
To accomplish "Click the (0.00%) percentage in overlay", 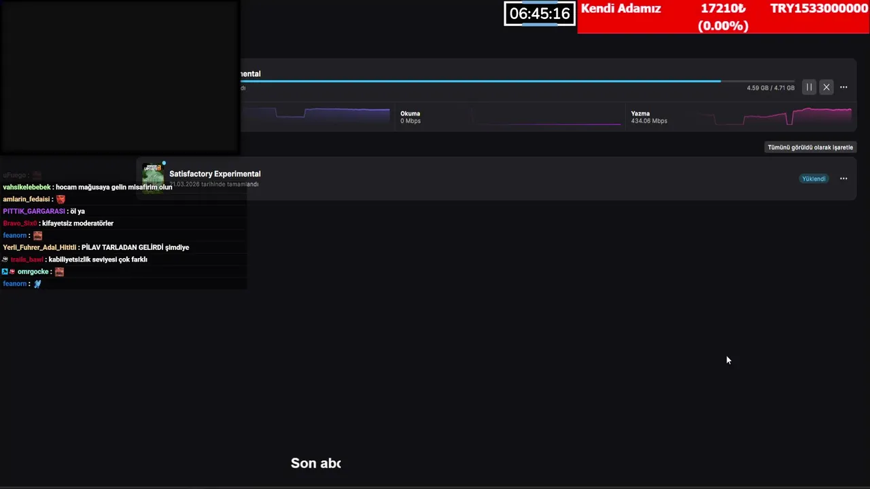I will 723,26.
